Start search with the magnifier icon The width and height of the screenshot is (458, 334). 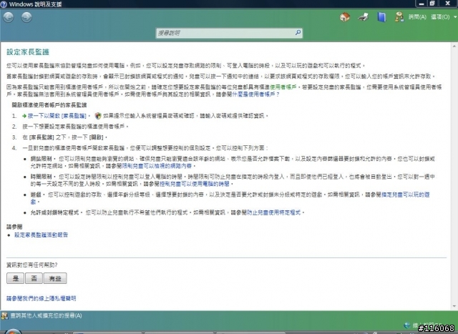click(298, 32)
